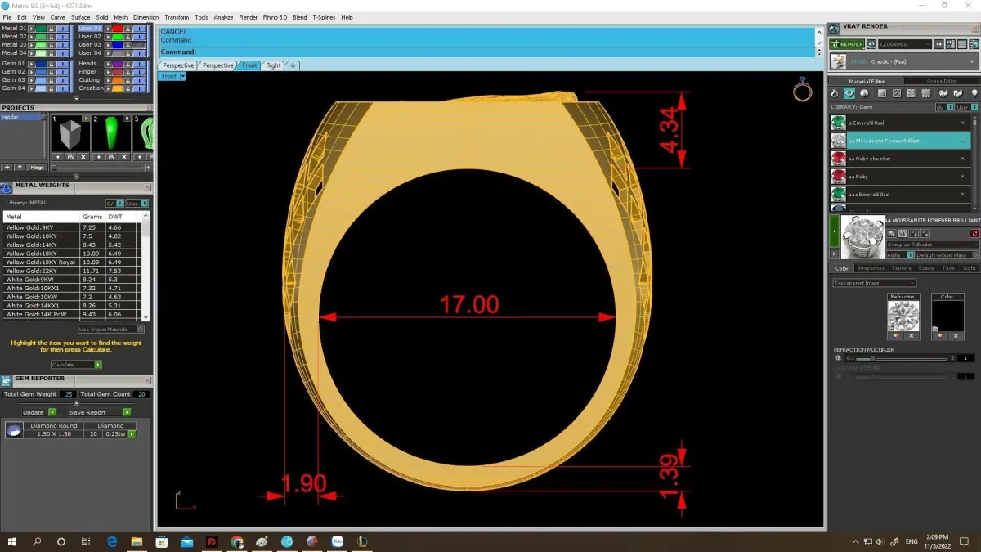Select the light bulb material icon
Screen dimensions: 981x552
coord(974,93)
